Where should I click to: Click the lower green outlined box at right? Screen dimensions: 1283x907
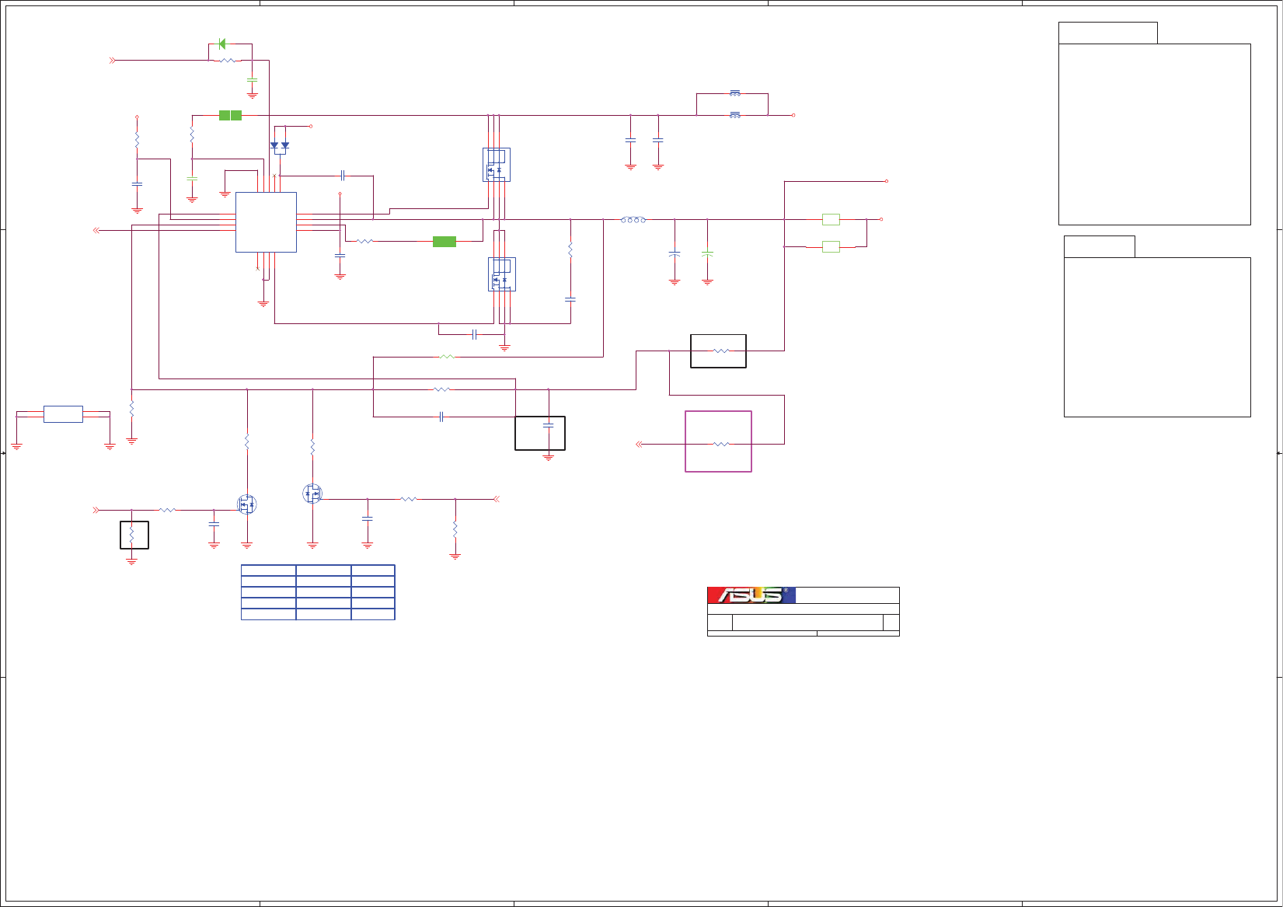click(x=831, y=246)
